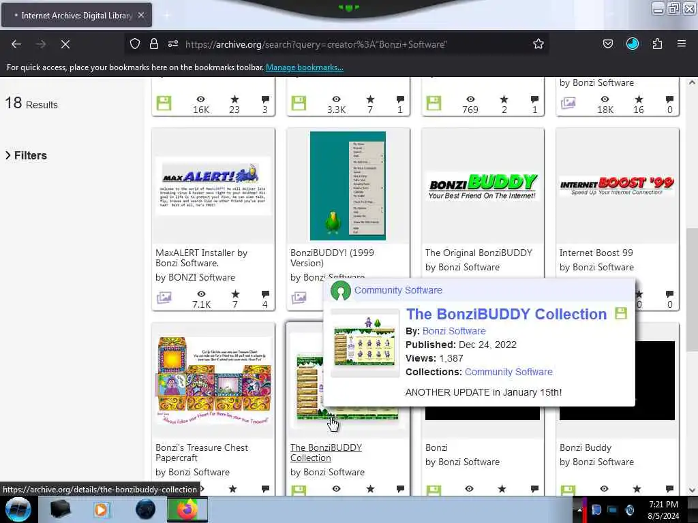The image size is (698, 523).
Task: Show hidden system tray icons arrow
Action: pos(579,509)
